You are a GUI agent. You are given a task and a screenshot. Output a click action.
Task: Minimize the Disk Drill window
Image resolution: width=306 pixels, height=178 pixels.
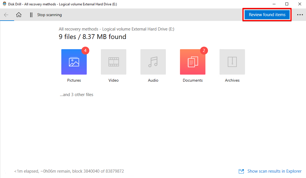point(274,4)
